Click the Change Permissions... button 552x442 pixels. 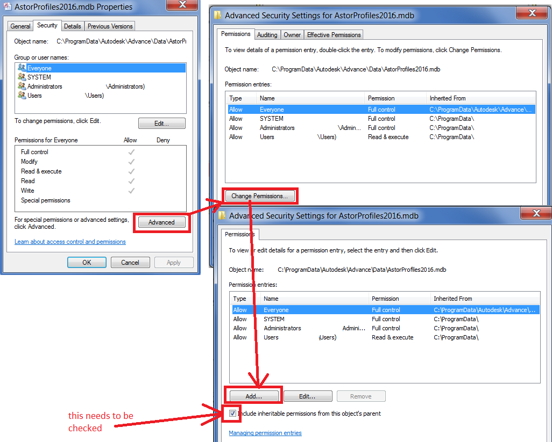(259, 195)
